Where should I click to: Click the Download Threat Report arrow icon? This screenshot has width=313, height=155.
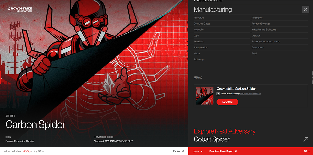(x=236, y=151)
